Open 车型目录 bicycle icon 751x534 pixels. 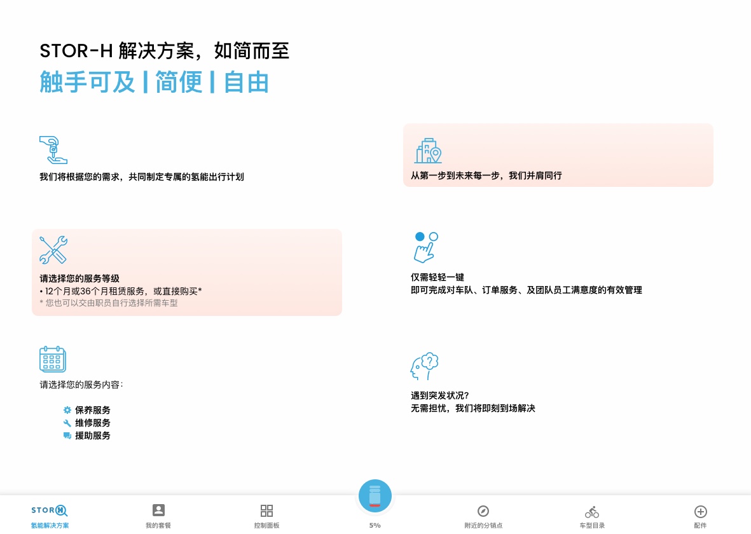592,515
